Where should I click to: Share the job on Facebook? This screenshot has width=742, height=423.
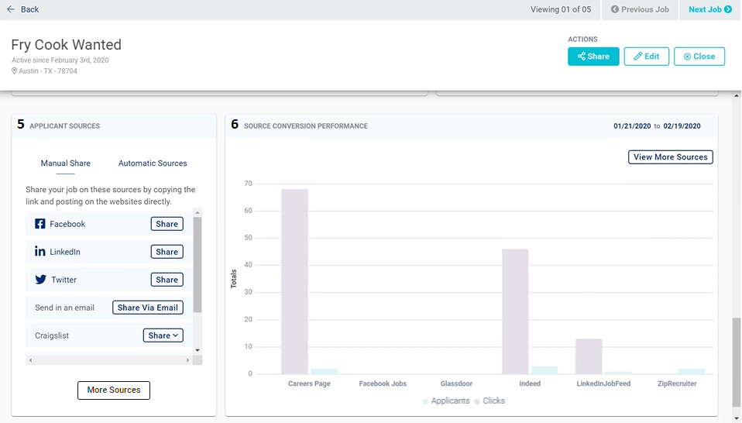pos(167,224)
